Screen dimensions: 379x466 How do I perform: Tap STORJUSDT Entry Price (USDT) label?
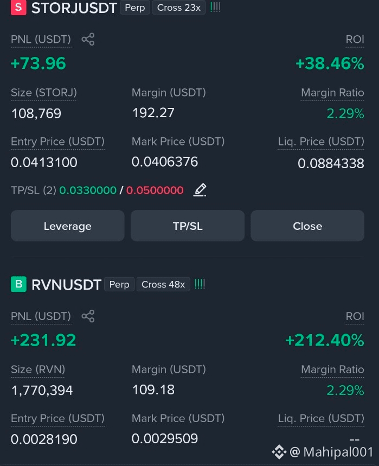coord(57,142)
